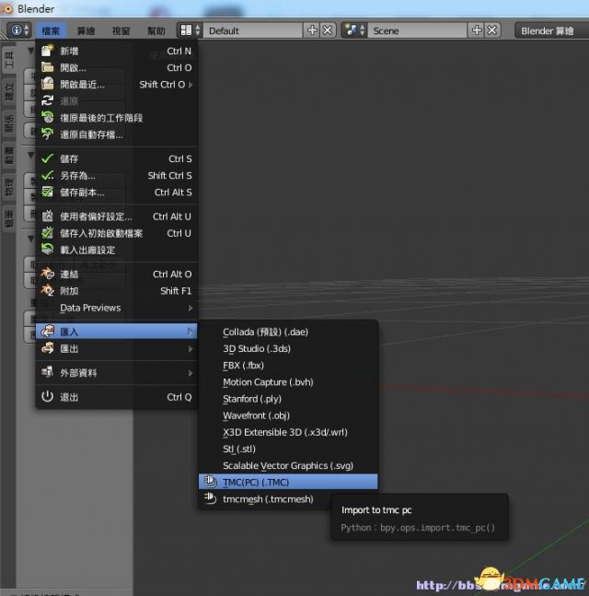Open the Render (算繪) menu
589x596 pixels.
86,30
